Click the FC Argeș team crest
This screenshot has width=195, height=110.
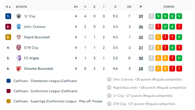[18, 58]
